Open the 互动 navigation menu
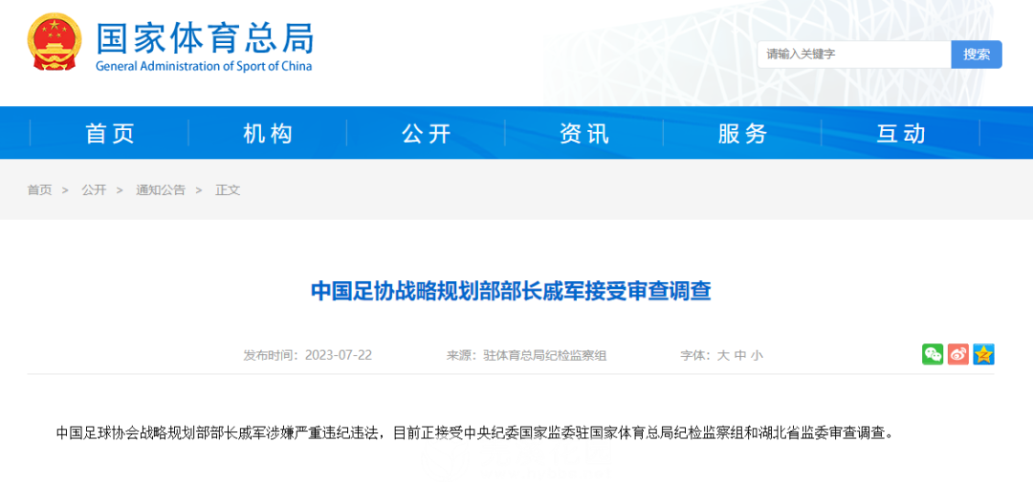The image size is (1033, 487). [901, 133]
